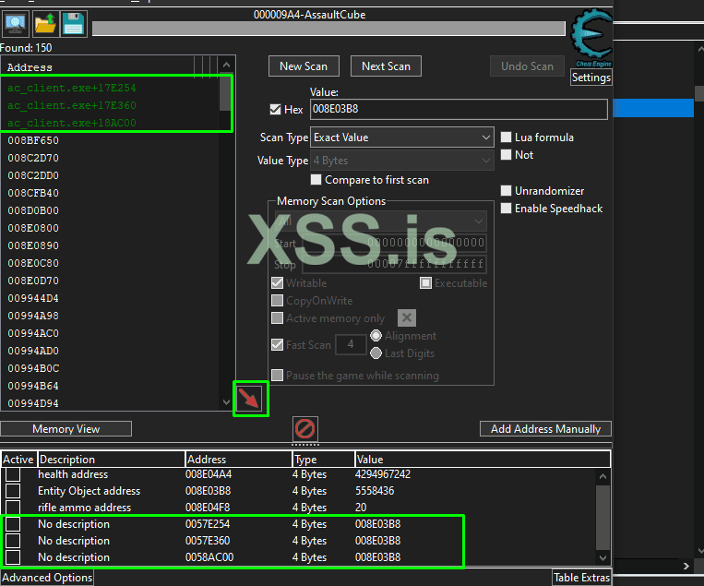Click the Description column header

pos(112,460)
